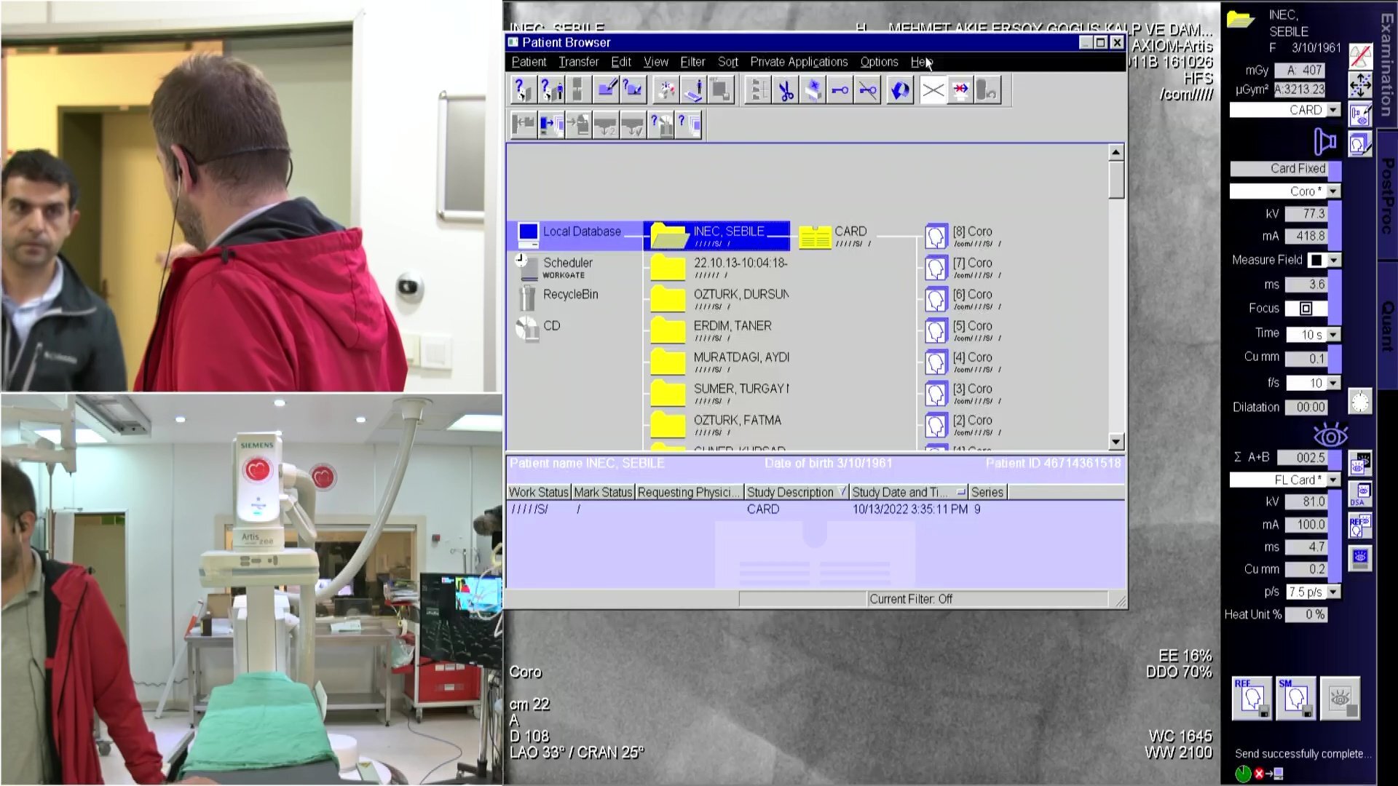Click the key protect icon in toolbar
Screen dimensions: 1398x786
pos(840,91)
